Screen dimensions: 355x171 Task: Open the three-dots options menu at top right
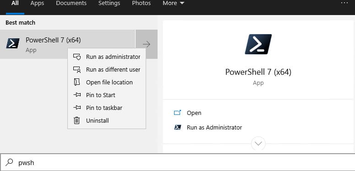point(344,3)
